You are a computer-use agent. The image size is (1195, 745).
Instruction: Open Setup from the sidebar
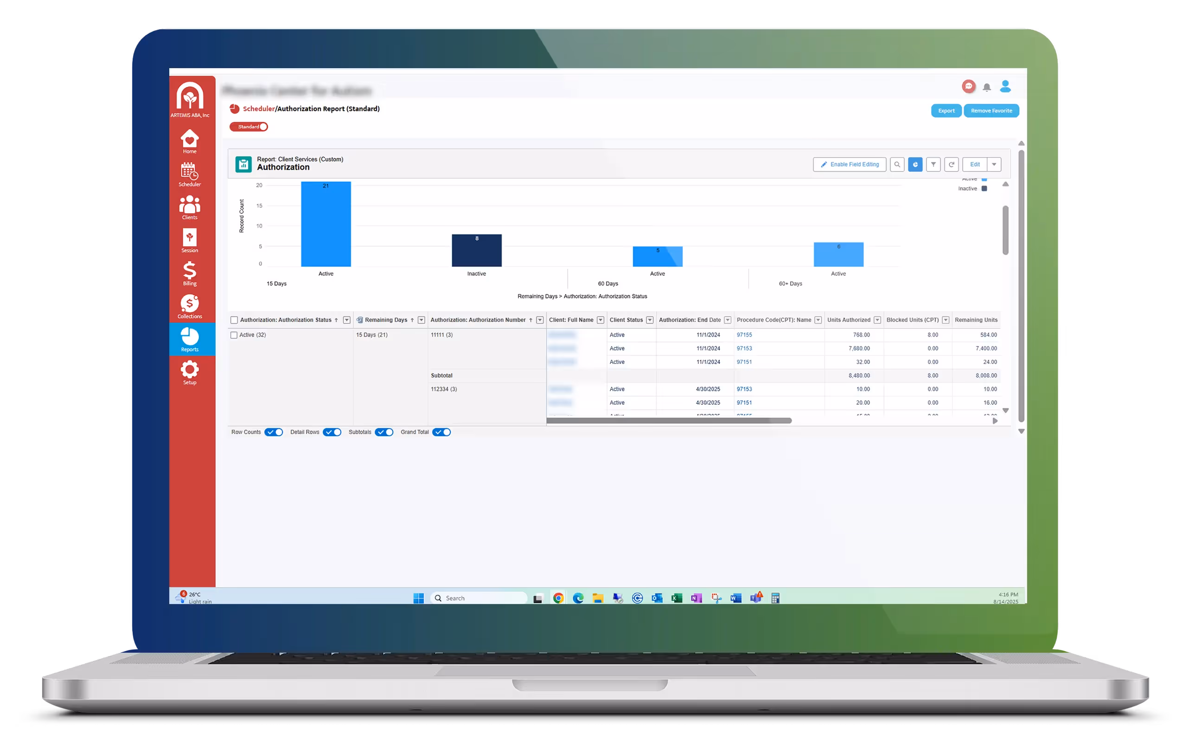pyautogui.click(x=189, y=371)
